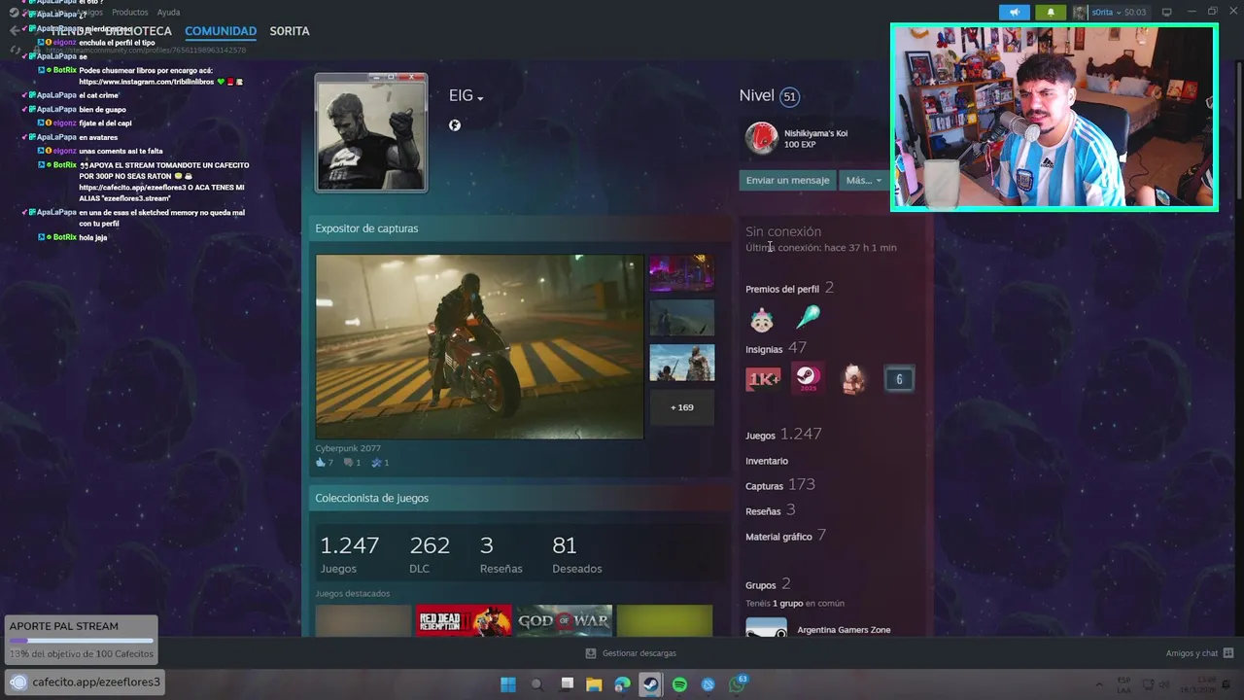The height and width of the screenshot is (700, 1244).
Task: Click the Sin conexión status text
Action: tap(783, 231)
